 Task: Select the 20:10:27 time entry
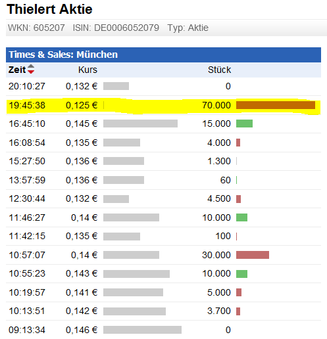pos(27,86)
